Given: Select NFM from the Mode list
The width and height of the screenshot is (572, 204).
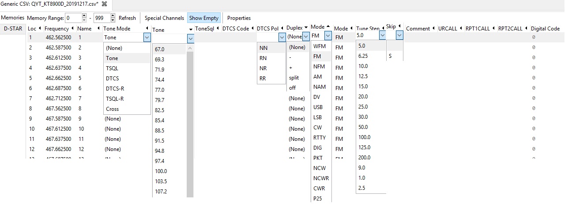Looking at the screenshot, I should pyautogui.click(x=319, y=67).
